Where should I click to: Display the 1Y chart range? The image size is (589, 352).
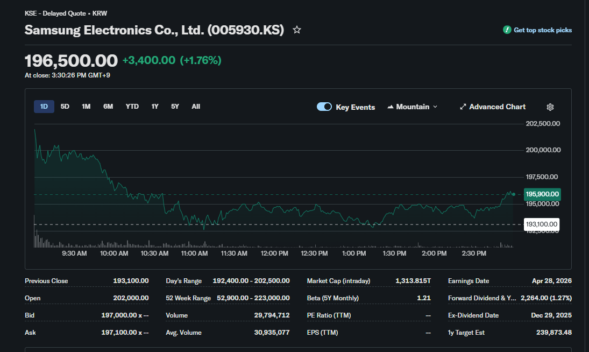(155, 107)
